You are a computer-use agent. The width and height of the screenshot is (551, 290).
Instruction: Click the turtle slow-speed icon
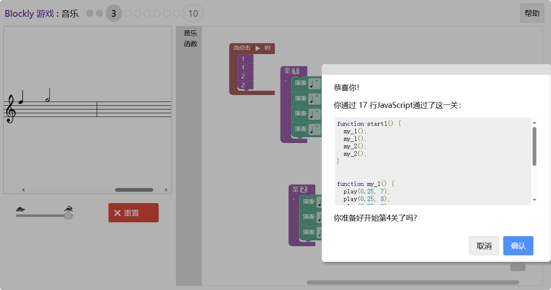tap(21, 209)
